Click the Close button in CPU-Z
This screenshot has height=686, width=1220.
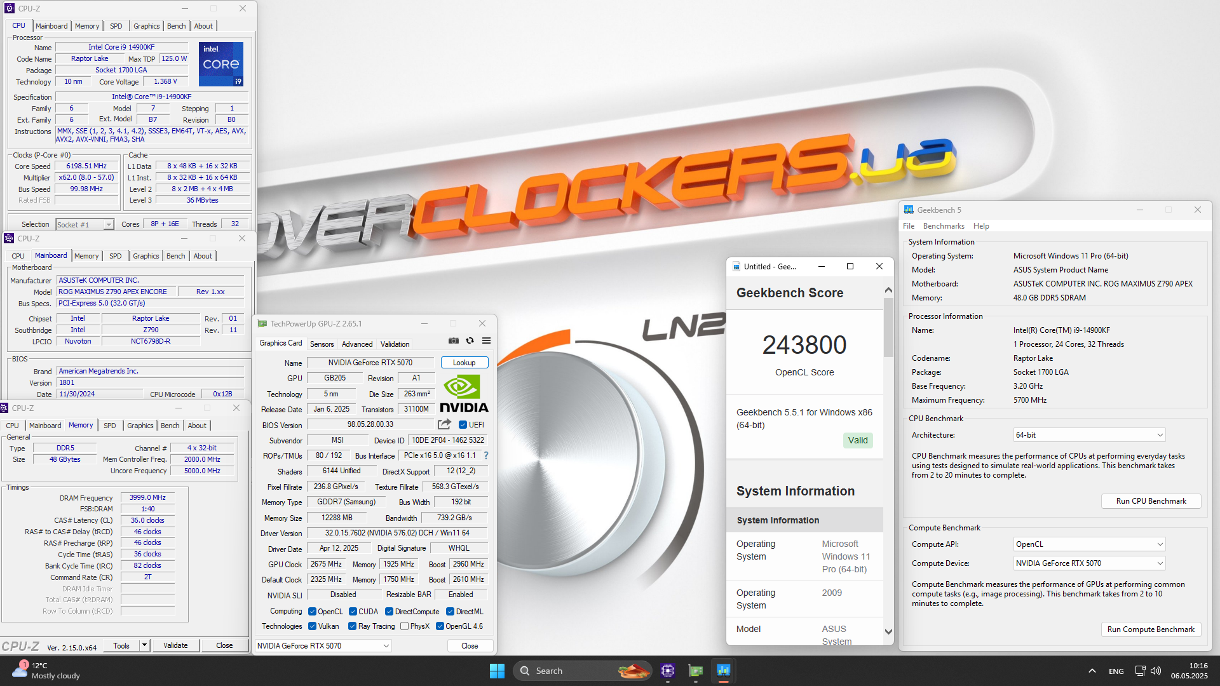(x=224, y=645)
